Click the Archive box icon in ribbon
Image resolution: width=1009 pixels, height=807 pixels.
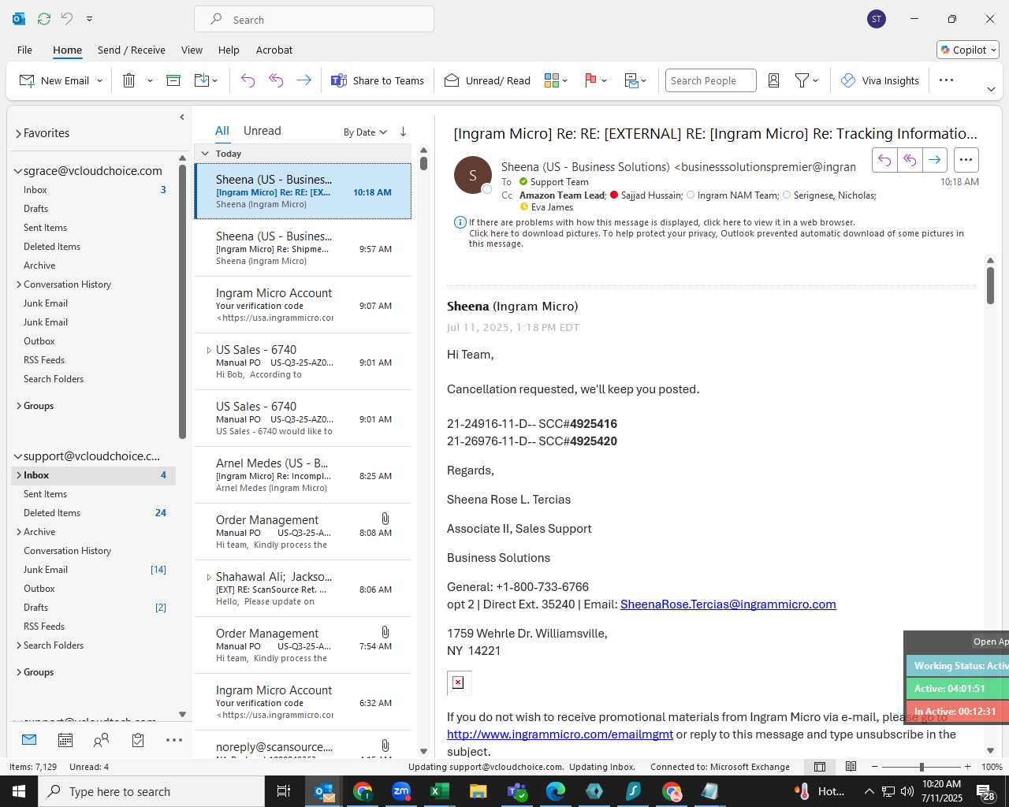click(173, 80)
